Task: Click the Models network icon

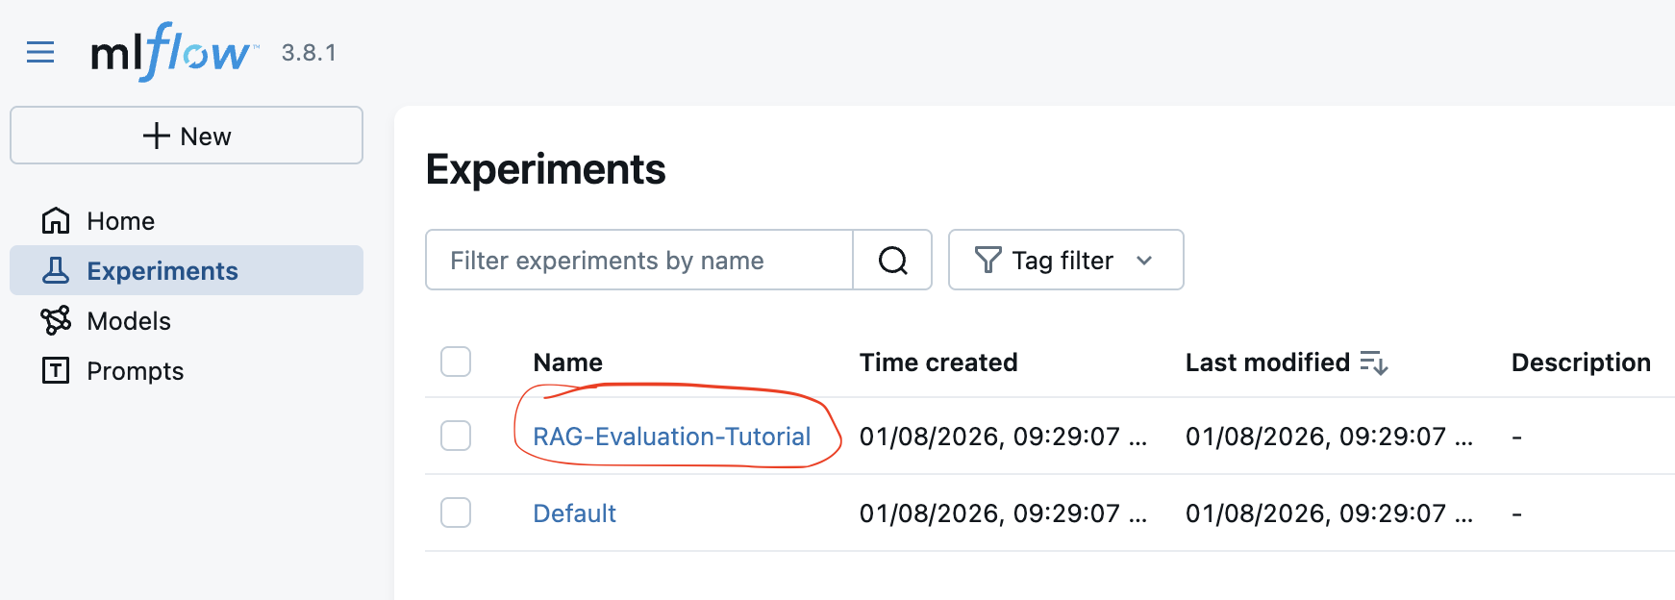Action: tap(56, 321)
